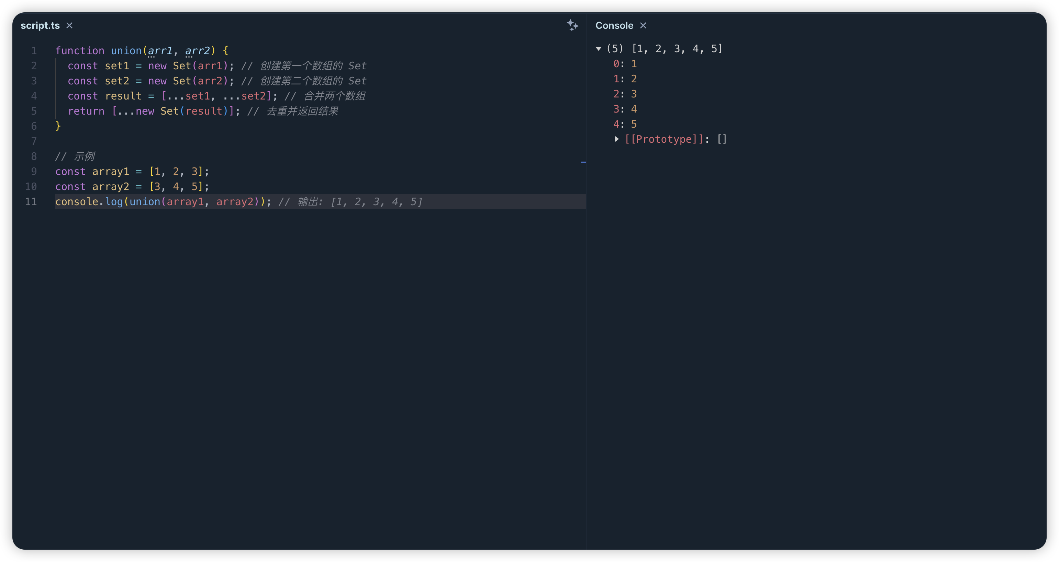Click console entry 3: 4
Viewport: 1059px width, 562px height.
(x=625, y=109)
